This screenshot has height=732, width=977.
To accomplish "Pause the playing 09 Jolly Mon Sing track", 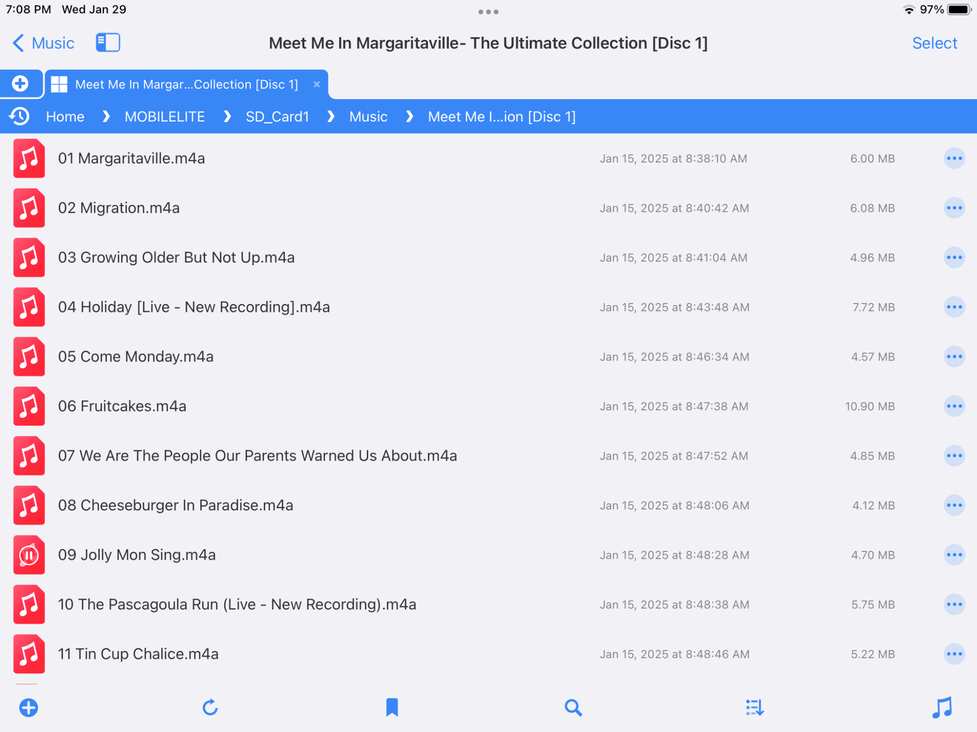I will click(29, 555).
